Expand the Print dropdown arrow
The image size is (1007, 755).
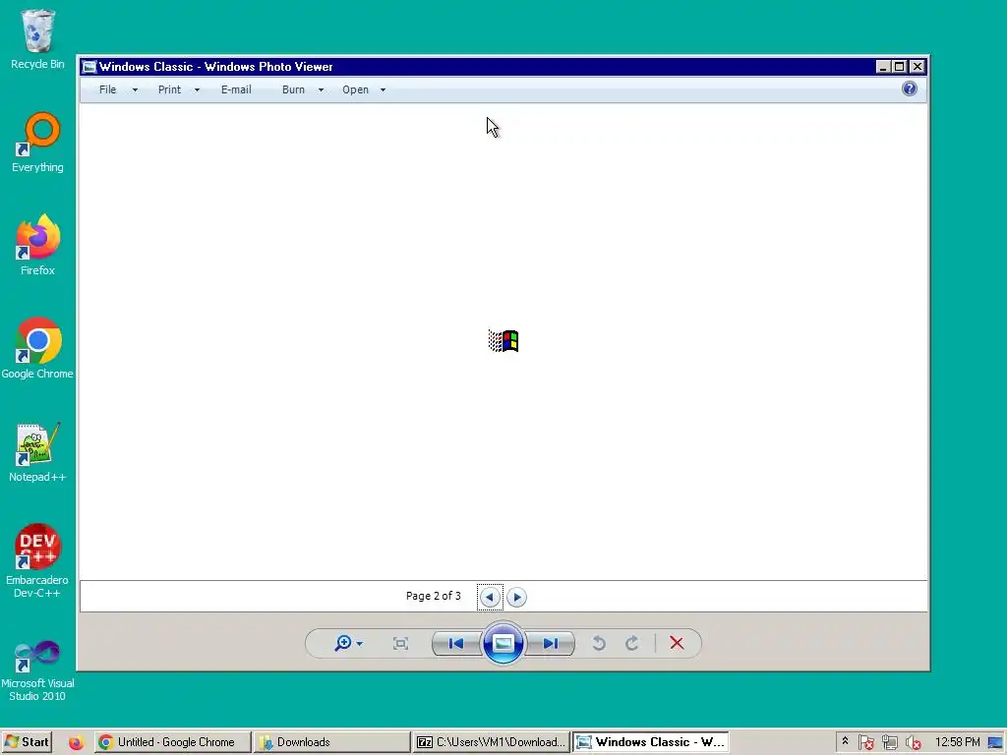click(197, 90)
